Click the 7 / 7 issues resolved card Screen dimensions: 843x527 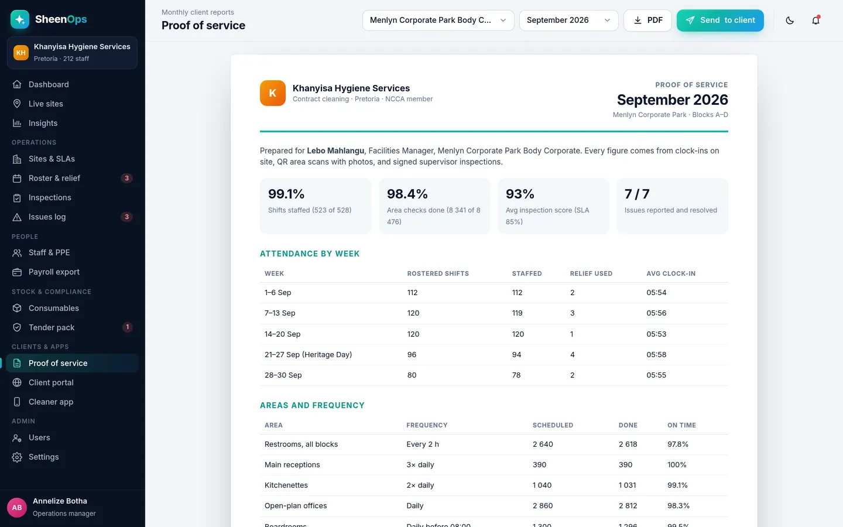pyautogui.click(x=673, y=206)
